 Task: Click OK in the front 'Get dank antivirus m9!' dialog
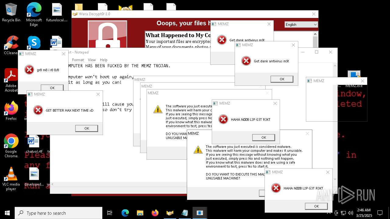pos(282,79)
